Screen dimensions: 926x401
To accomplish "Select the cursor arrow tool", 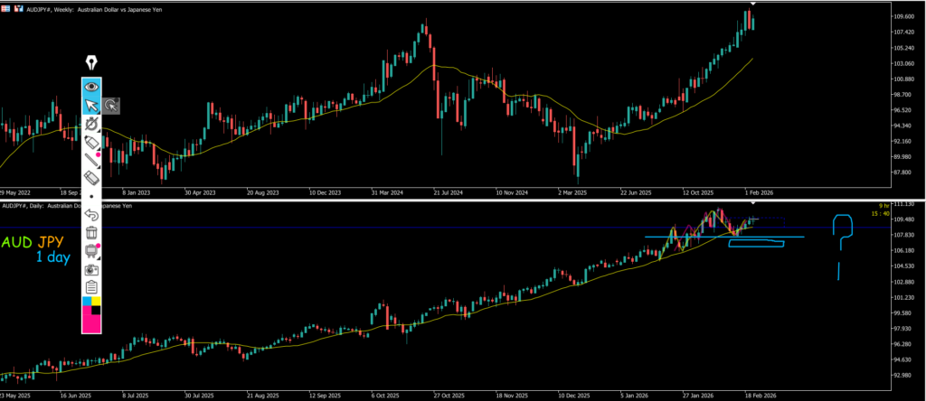I will point(91,106).
